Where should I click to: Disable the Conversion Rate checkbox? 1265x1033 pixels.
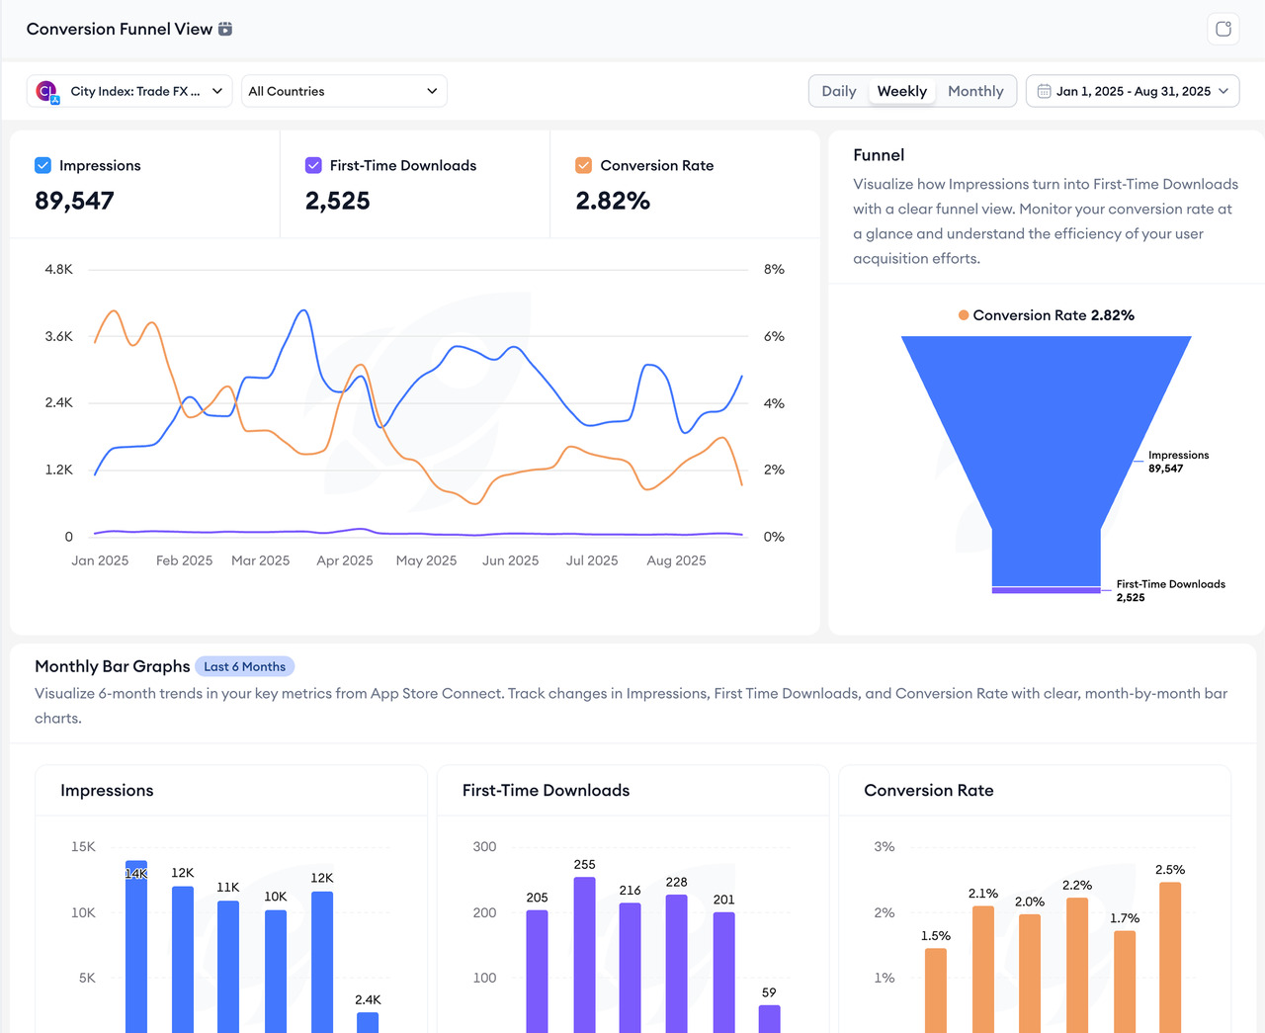[584, 165]
